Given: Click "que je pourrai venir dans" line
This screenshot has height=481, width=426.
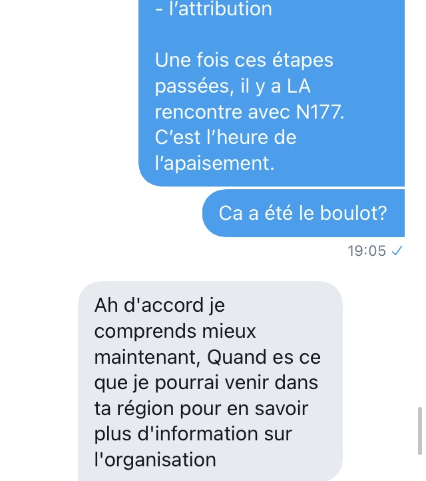Looking at the screenshot, I should coord(206,383).
